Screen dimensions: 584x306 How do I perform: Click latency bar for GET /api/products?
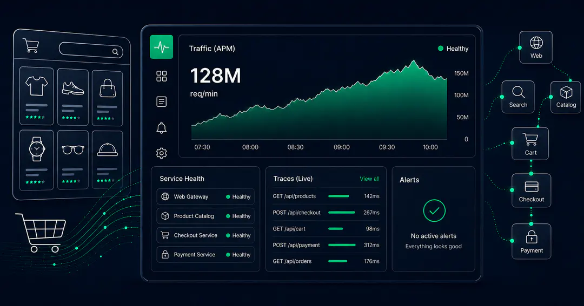339,196
